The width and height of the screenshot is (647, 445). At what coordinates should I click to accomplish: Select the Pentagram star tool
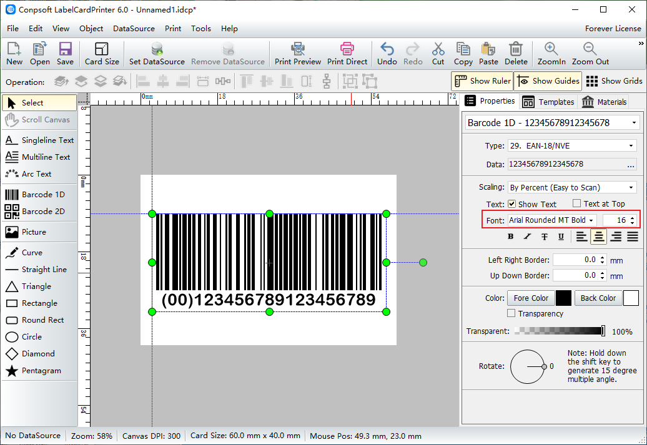(x=39, y=371)
